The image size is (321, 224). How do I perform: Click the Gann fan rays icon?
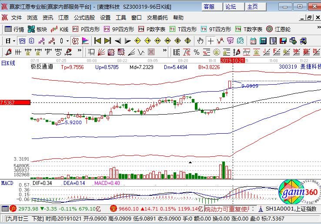(101, 53)
